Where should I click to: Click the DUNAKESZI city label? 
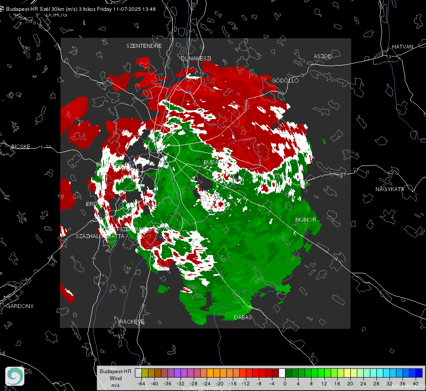(x=196, y=58)
